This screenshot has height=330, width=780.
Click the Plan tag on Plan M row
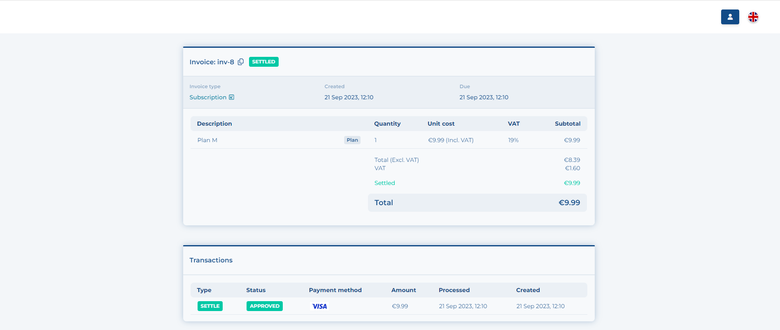(x=352, y=140)
